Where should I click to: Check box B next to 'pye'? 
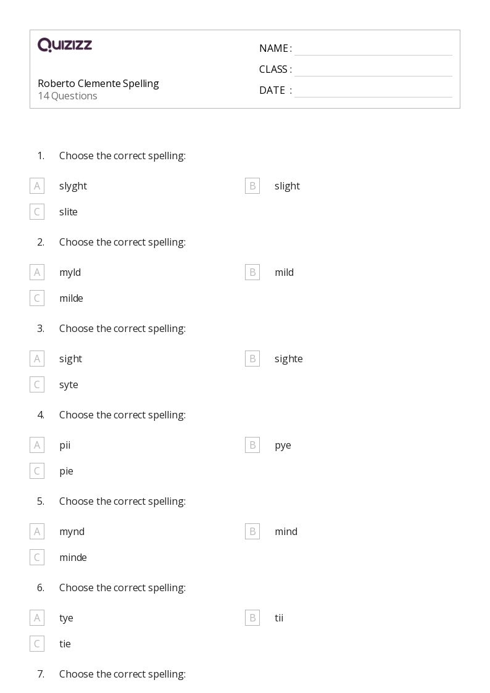coord(252,445)
